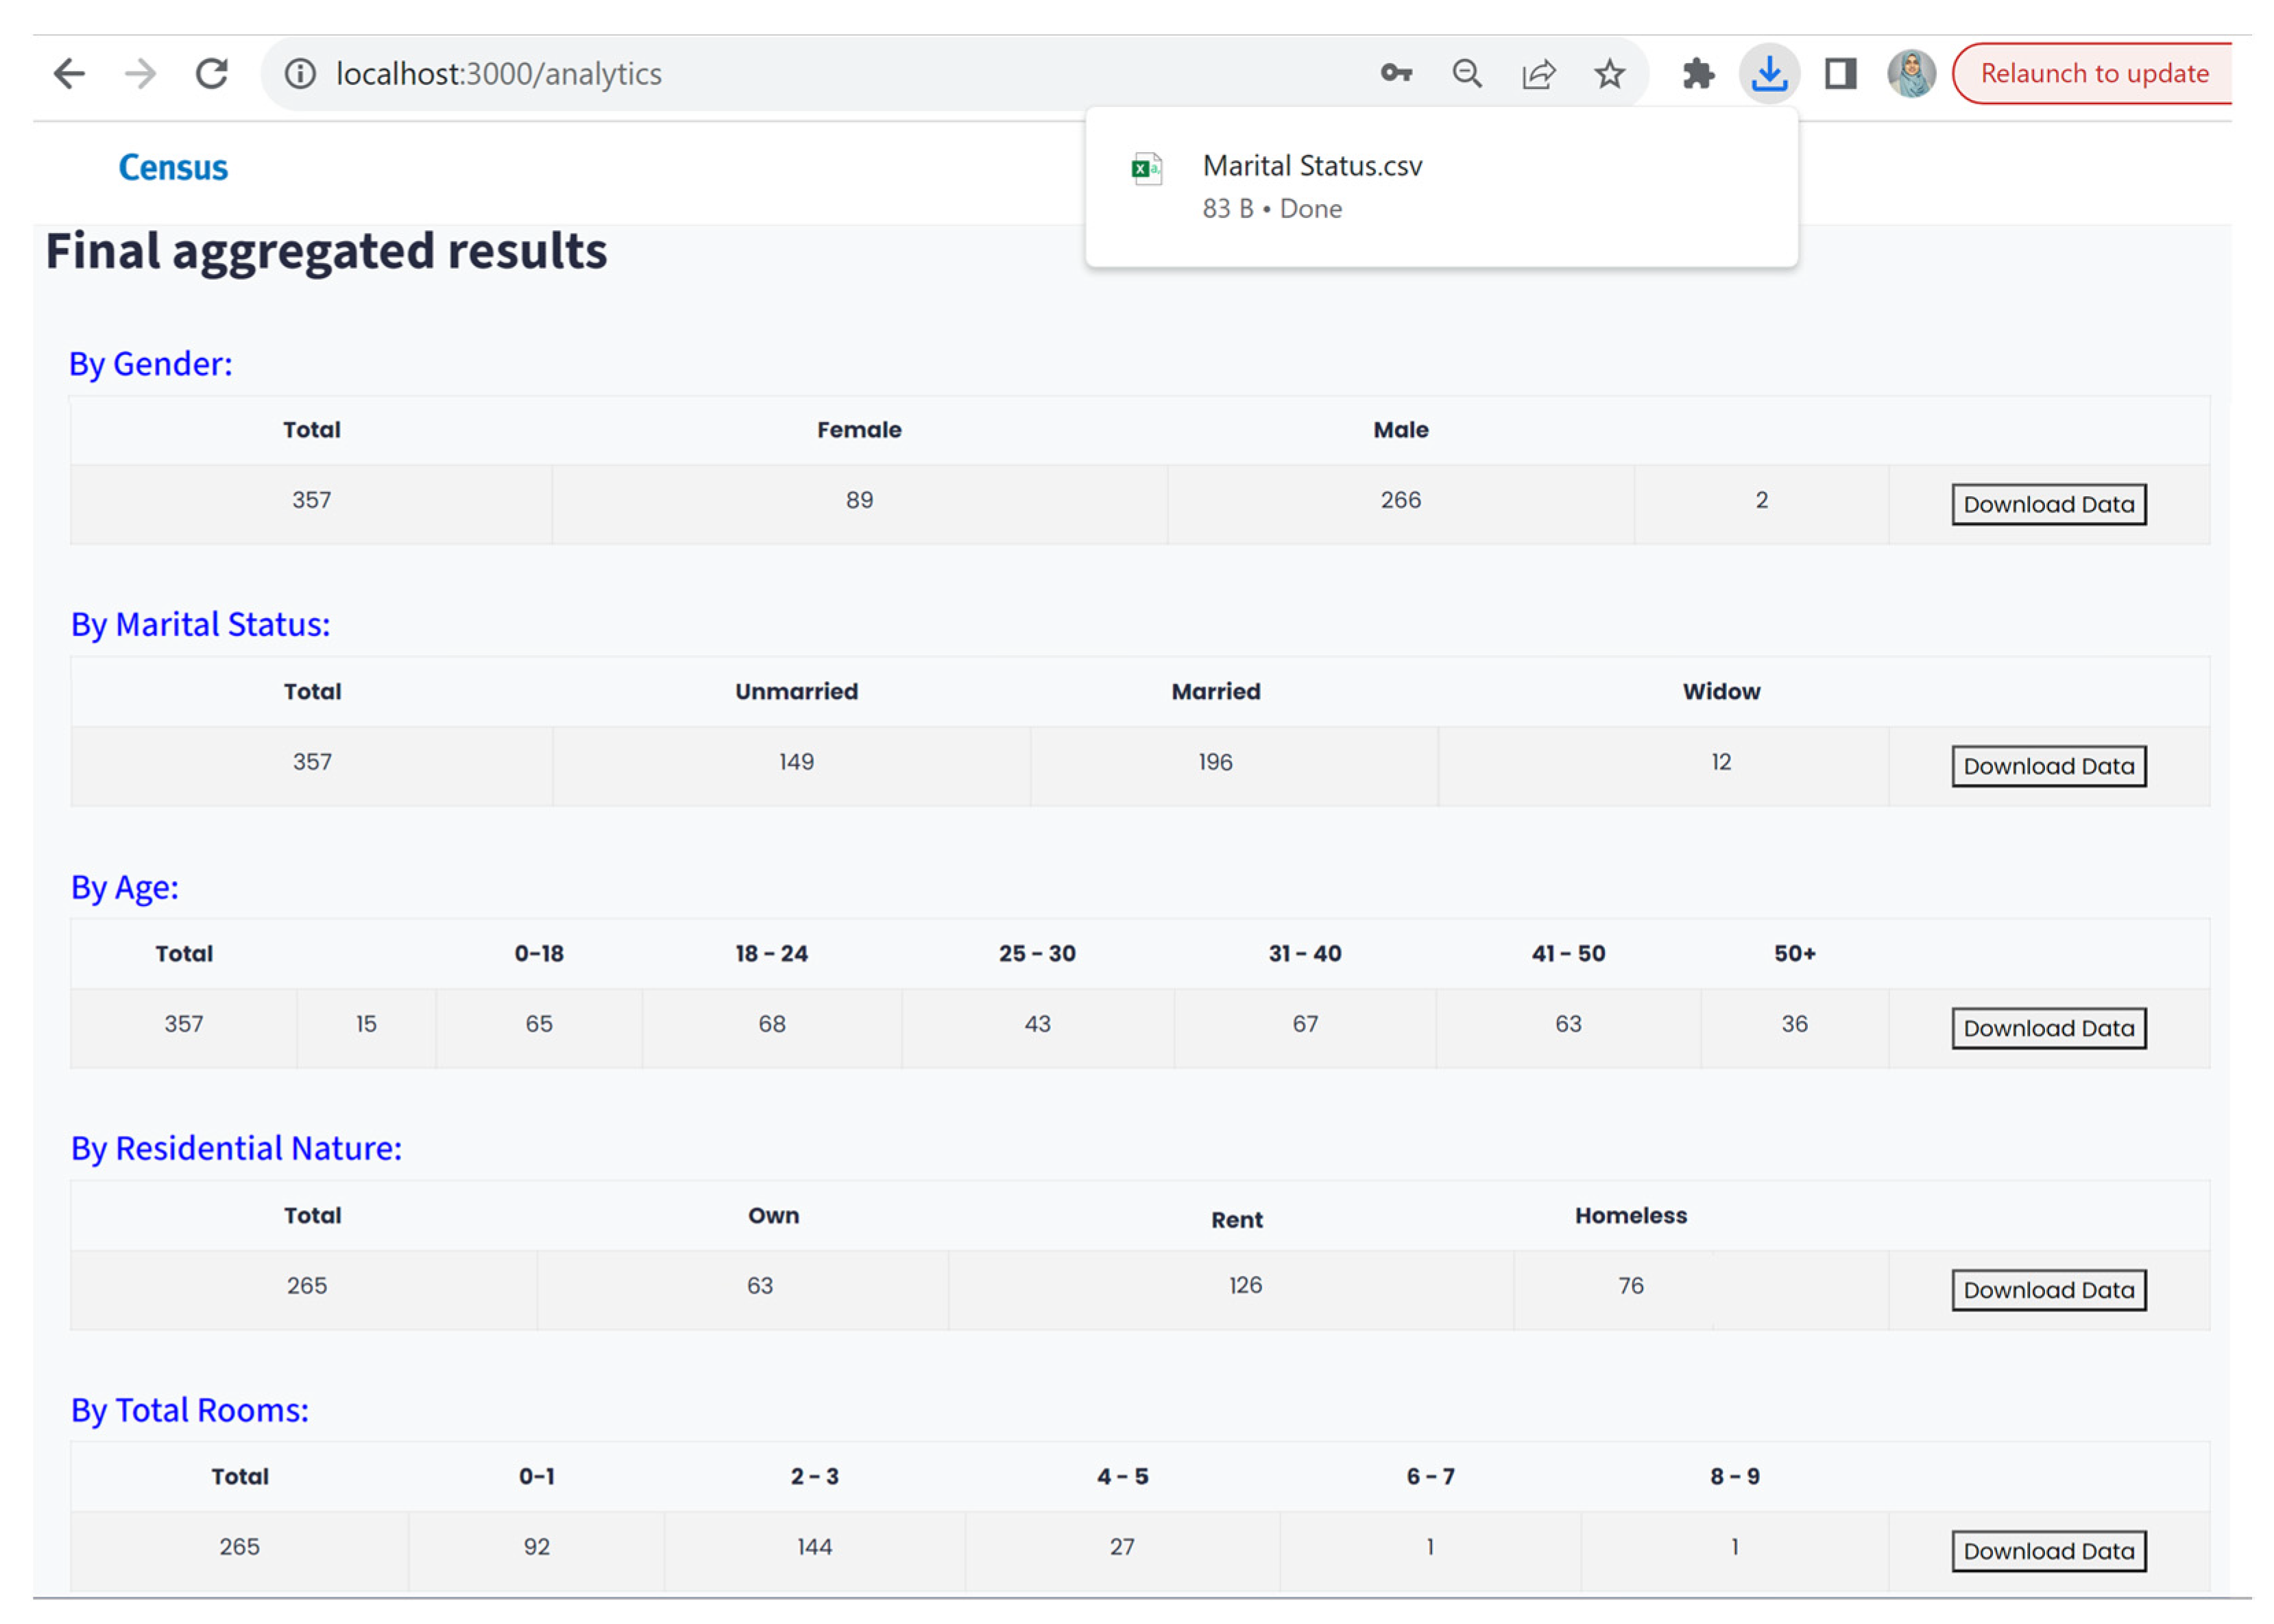Image resolution: width=2274 pixels, height=1624 pixels.
Task: Open the extensions puzzle icon
Action: 1697,73
